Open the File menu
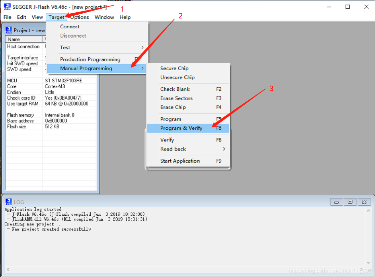375x277 pixels. 8,17
